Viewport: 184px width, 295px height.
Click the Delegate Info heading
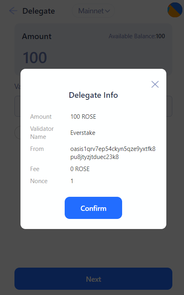pyautogui.click(x=93, y=95)
